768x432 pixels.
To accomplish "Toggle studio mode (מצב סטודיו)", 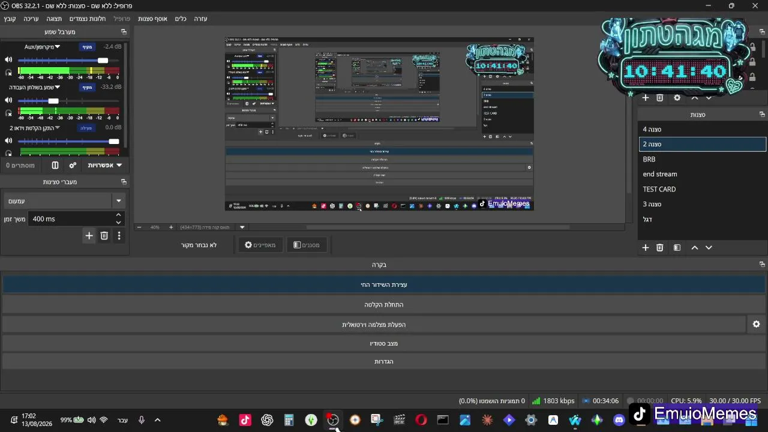I will pos(384,343).
